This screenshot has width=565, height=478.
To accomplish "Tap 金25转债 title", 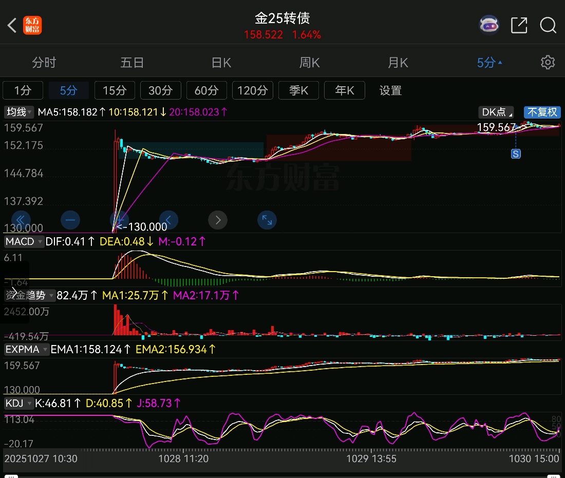I will click(282, 18).
